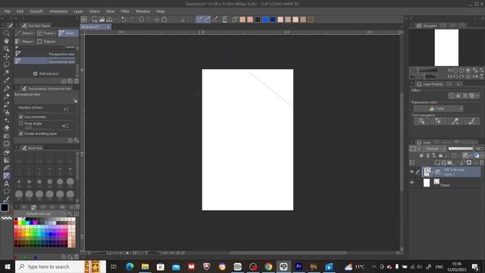Image resolution: width=485 pixels, height=273 pixels.
Task: Select the Lasso selection tool
Action: [x=6, y=64]
